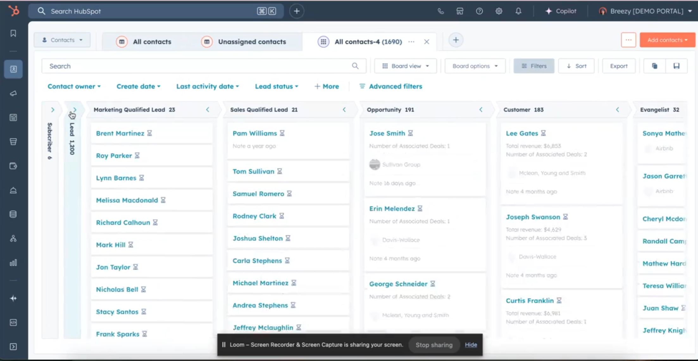Open the Board options dropdown
The height and width of the screenshot is (361, 698).
coord(475,66)
